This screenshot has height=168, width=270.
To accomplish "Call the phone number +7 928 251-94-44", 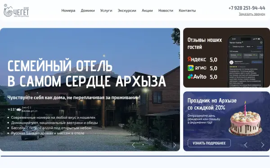I will pos(247,8).
